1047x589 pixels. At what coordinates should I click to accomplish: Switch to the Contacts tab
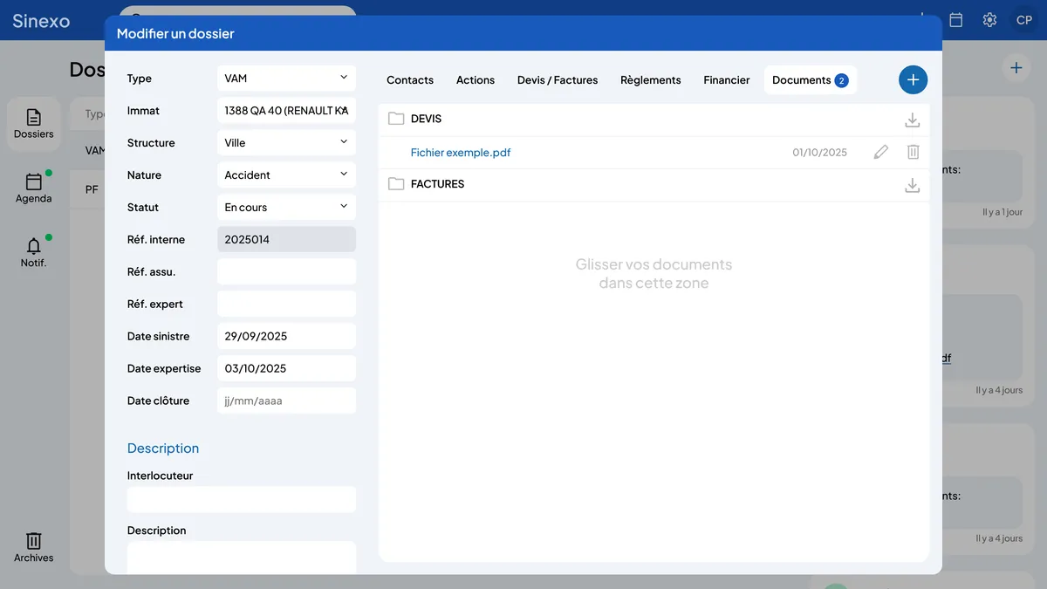[x=410, y=80]
